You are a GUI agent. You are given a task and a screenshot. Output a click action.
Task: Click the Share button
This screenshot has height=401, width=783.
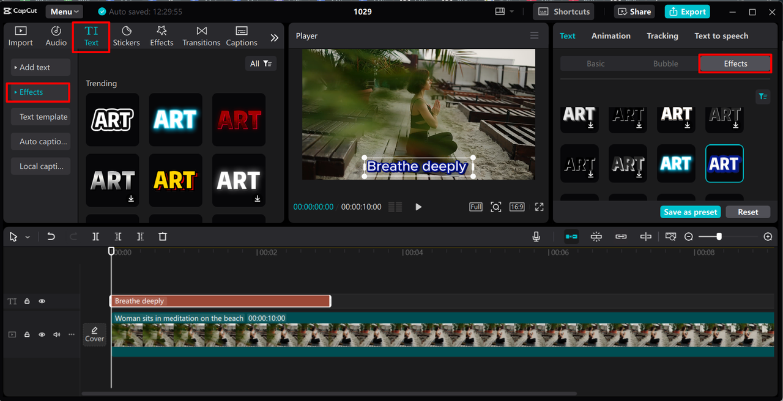[634, 12]
